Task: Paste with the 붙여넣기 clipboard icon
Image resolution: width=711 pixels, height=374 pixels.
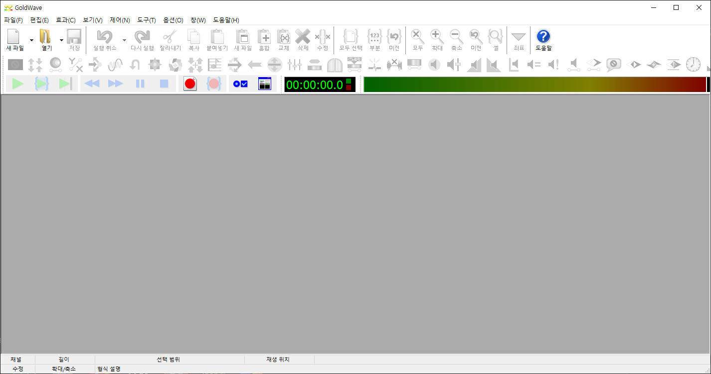Action: tap(217, 40)
